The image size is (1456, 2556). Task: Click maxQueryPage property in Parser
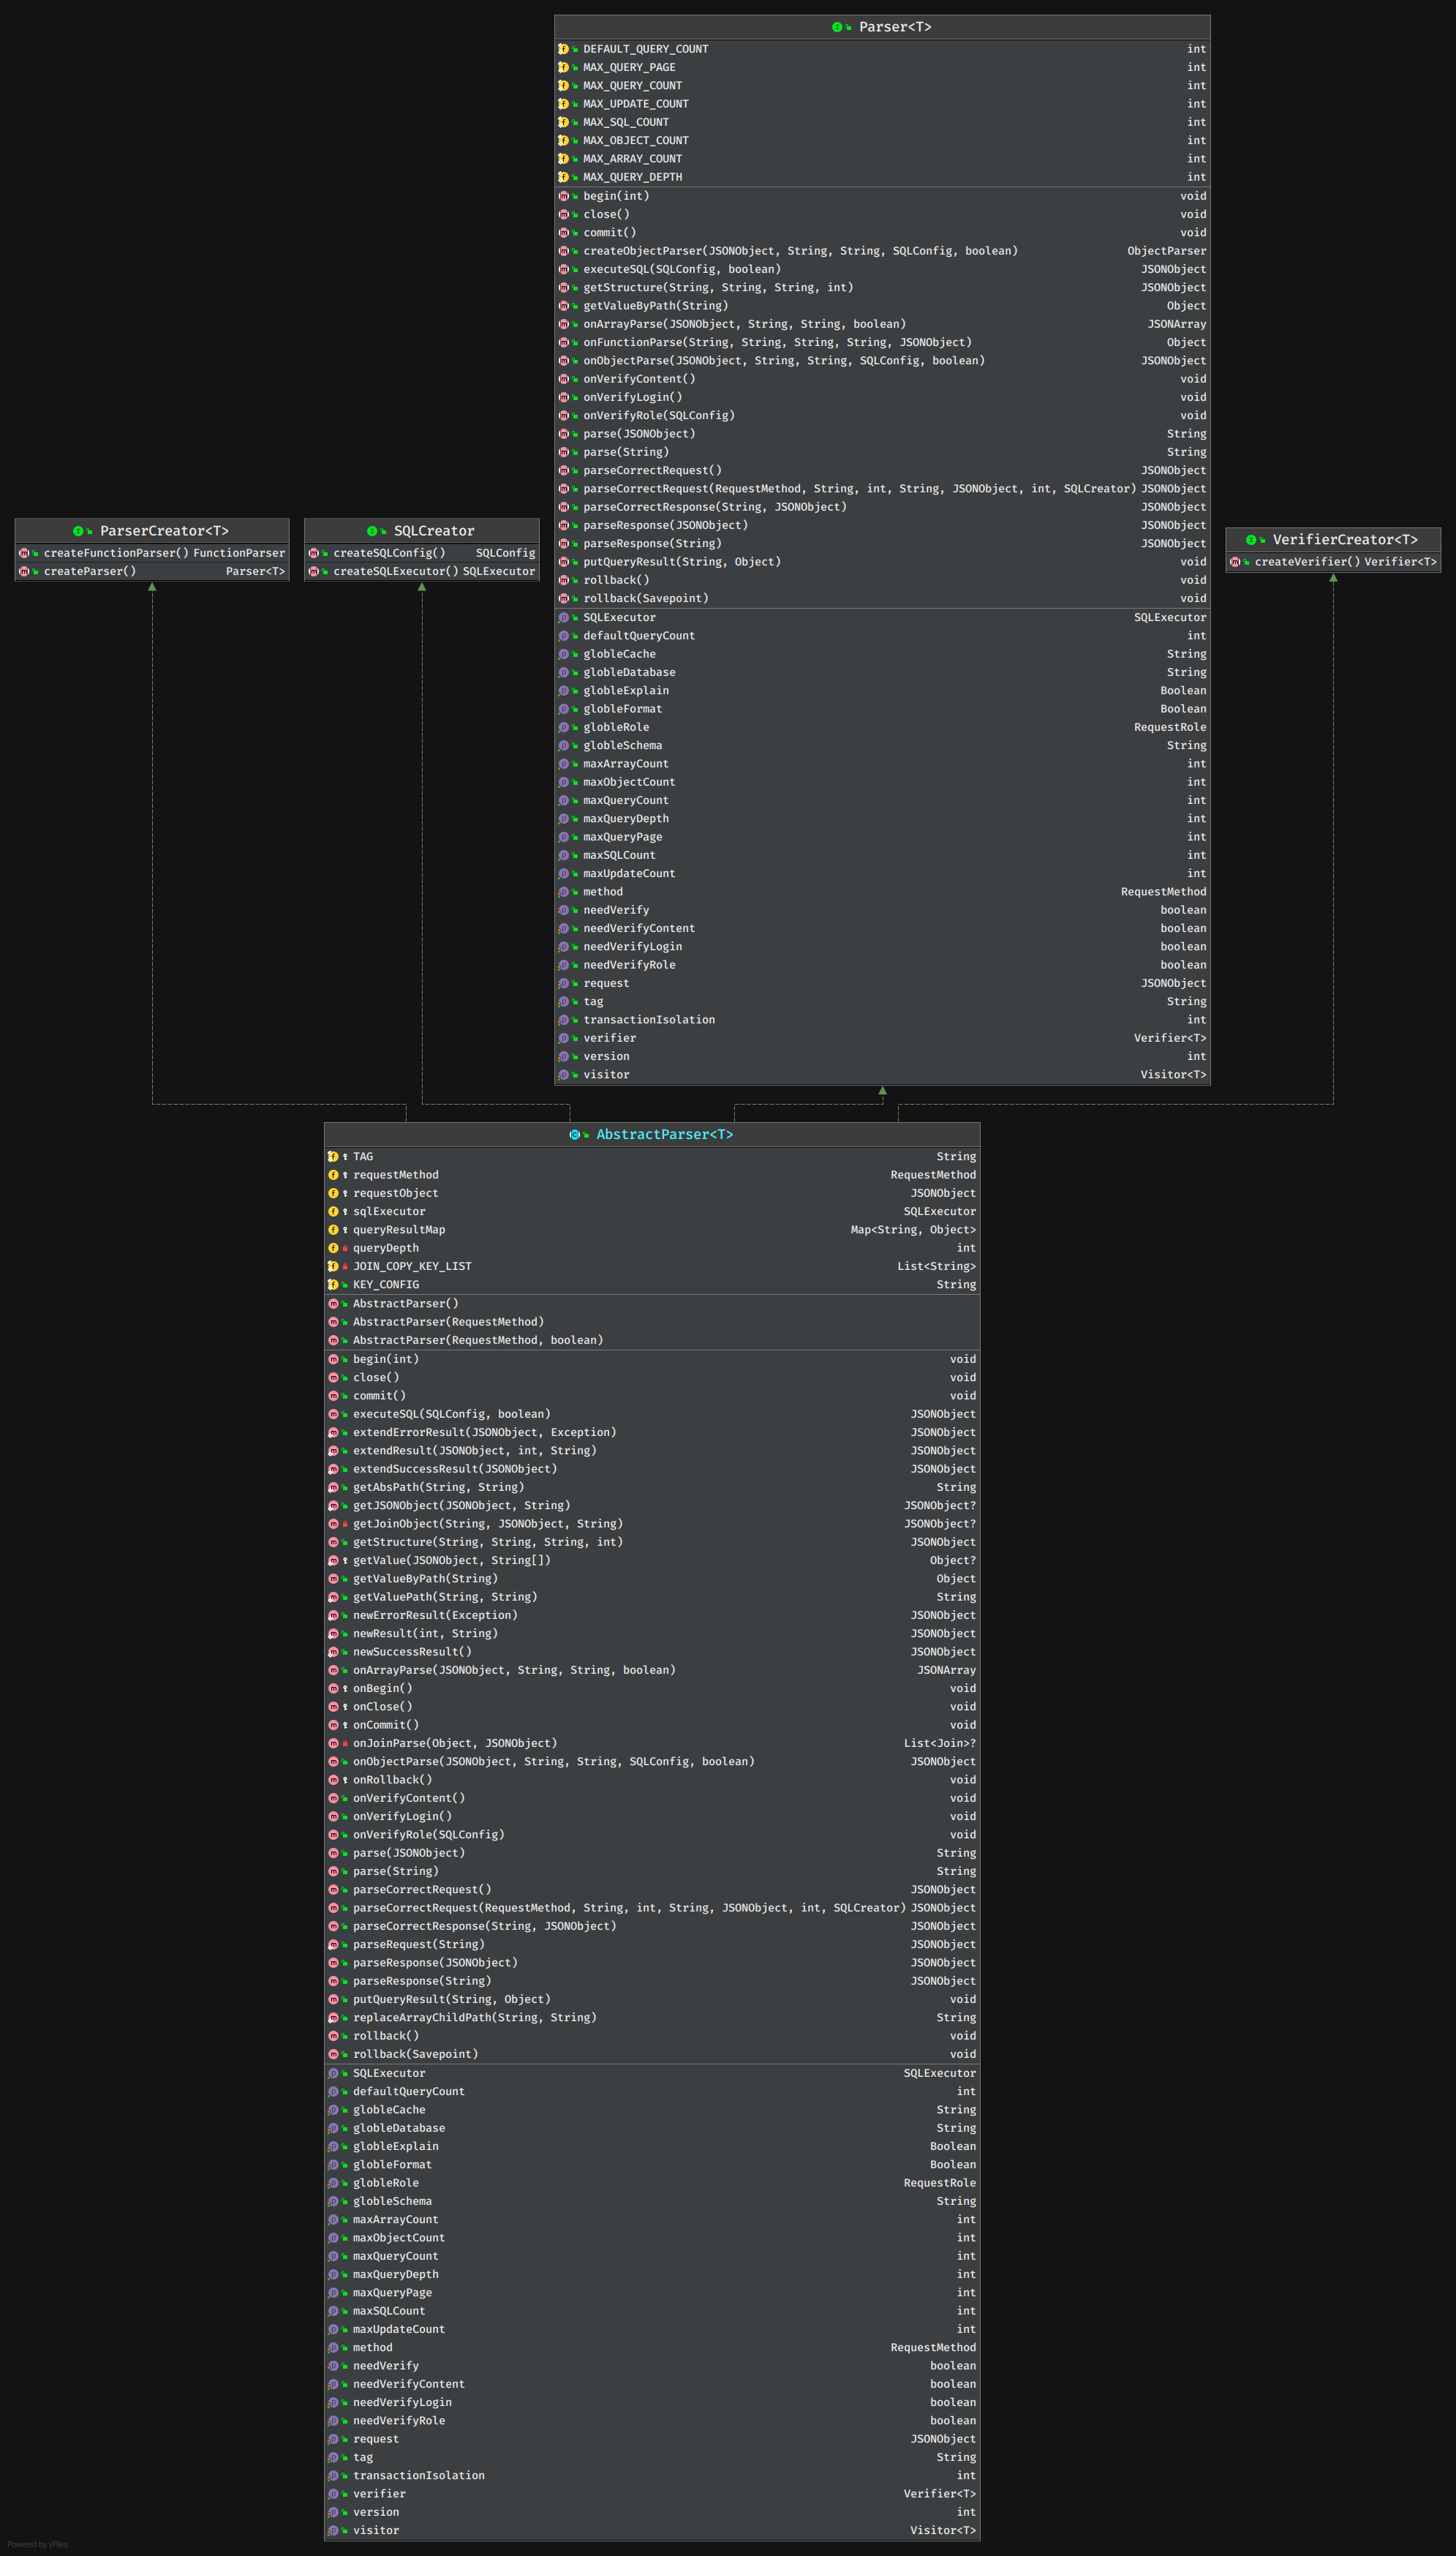[x=882, y=837]
